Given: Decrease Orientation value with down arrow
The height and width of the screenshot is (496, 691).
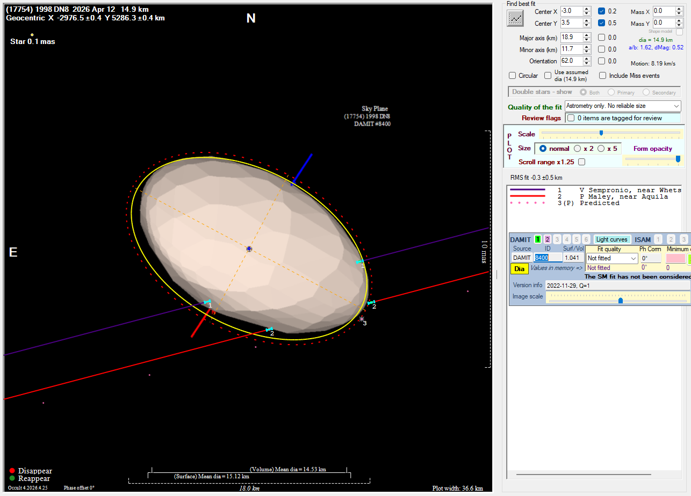Looking at the screenshot, I should point(587,64).
